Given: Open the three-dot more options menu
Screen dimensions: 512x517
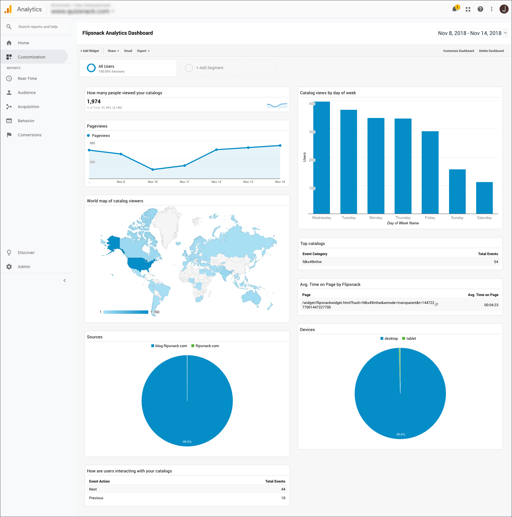Looking at the screenshot, I should coord(492,9).
